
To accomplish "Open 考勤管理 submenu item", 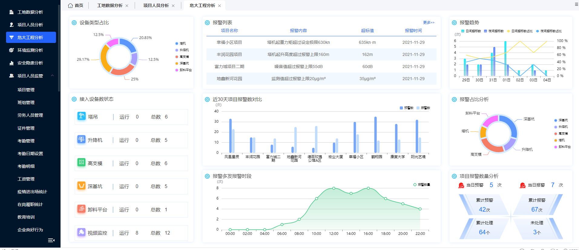I will coord(26,141).
